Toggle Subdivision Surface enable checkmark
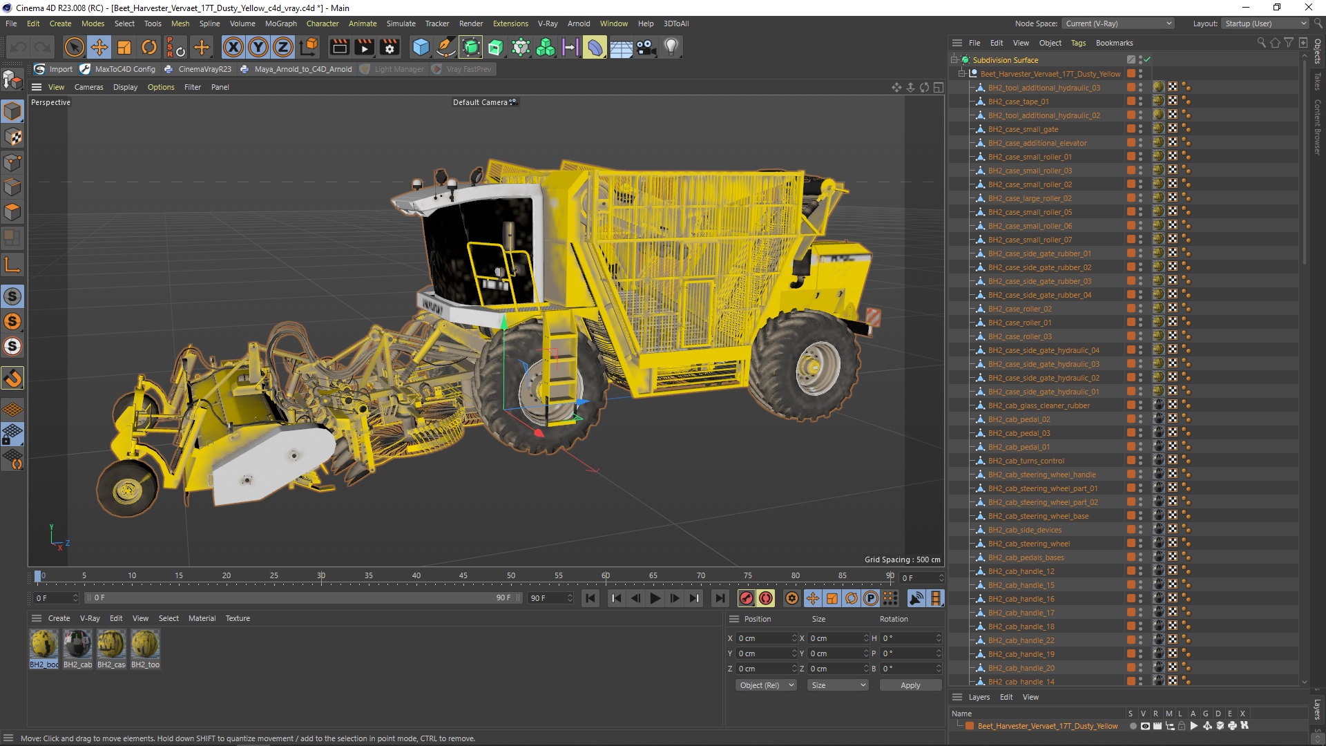This screenshot has height=746, width=1326. coord(1147,60)
